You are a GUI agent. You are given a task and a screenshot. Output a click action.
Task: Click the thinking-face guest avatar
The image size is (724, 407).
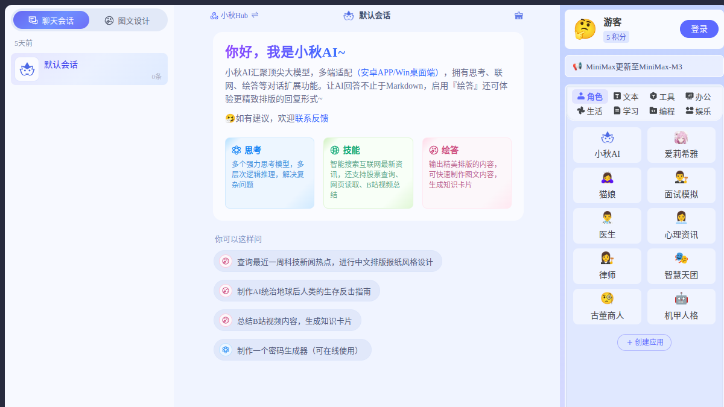[585, 29]
